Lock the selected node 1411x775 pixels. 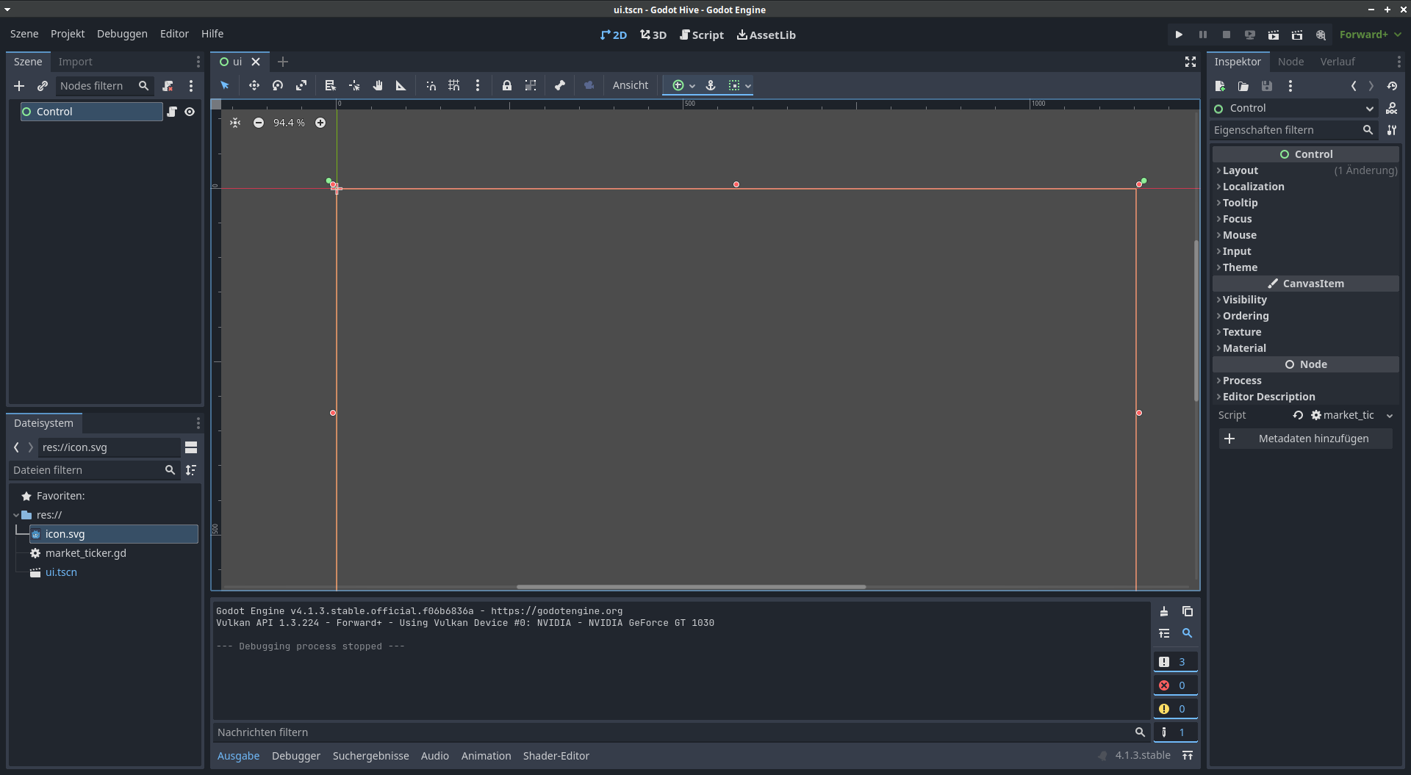coord(507,85)
